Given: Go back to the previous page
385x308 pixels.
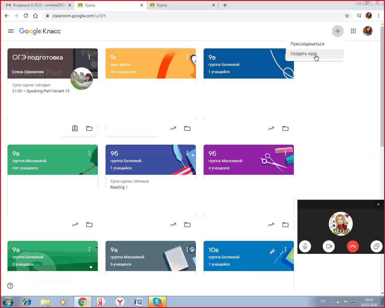Looking at the screenshot, I should [6, 16].
